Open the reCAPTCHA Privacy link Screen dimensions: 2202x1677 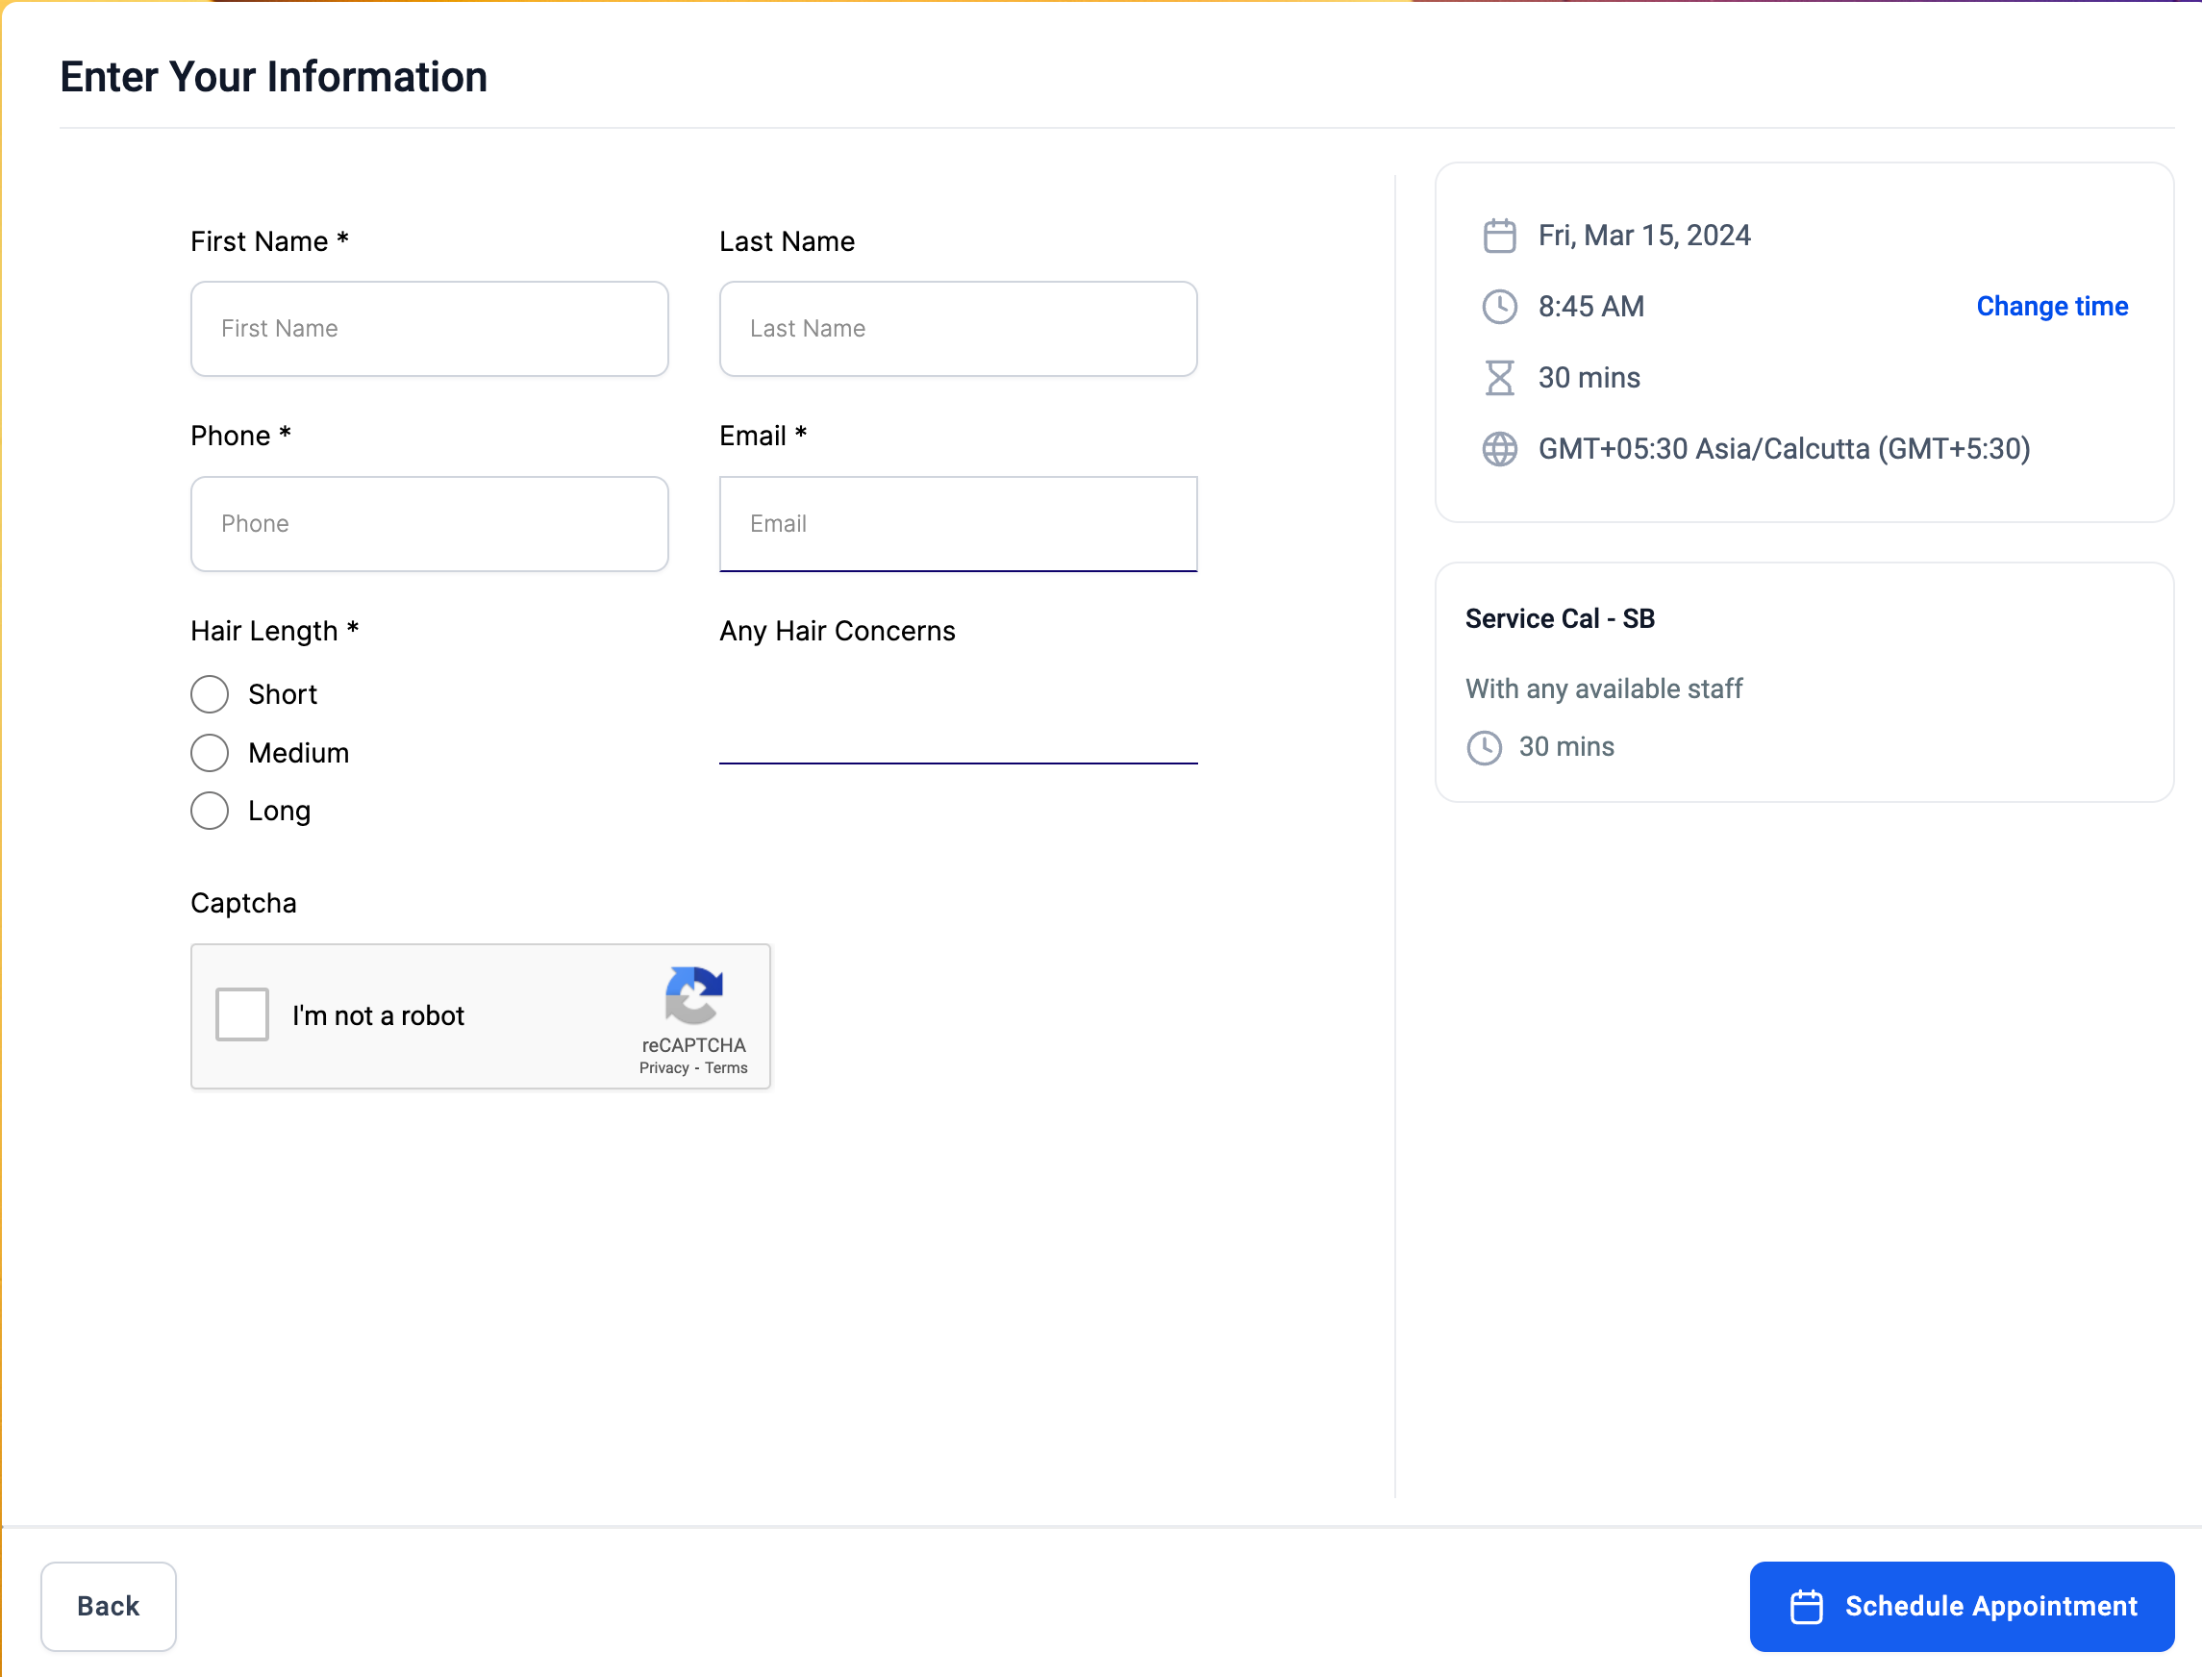point(663,1068)
